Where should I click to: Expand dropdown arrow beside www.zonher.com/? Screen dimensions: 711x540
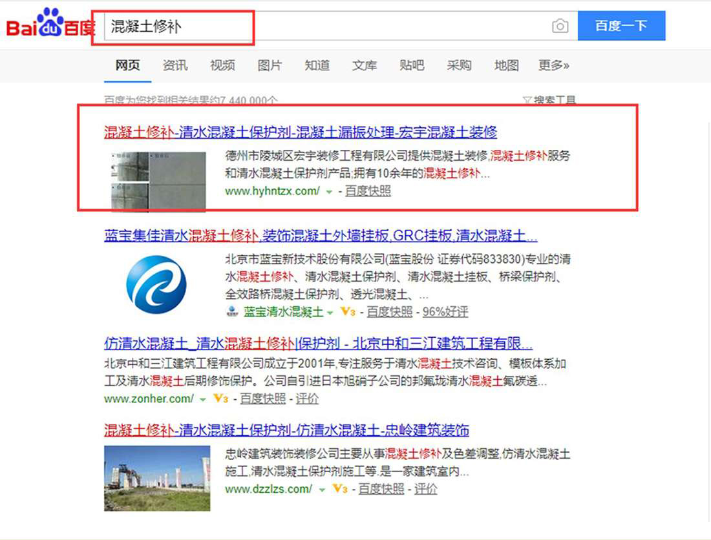click(203, 400)
